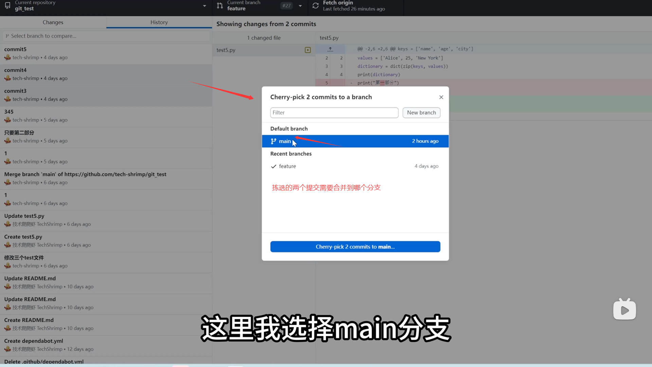Click the checkmark next to the feature branch

pyautogui.click(x=273, y=167)
